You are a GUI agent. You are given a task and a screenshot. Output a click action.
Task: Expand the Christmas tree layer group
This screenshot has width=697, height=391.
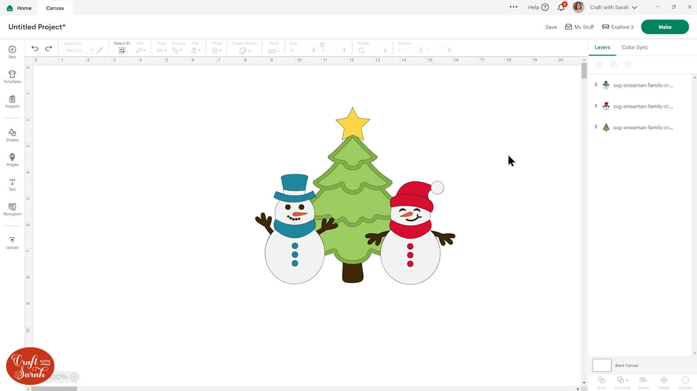[596, 127]
